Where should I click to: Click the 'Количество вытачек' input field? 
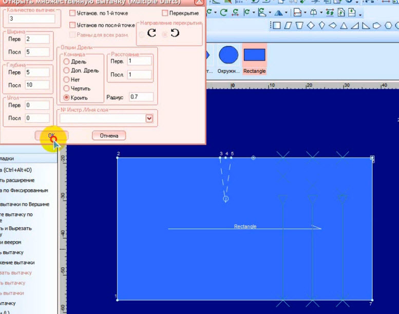coord(32,18)
